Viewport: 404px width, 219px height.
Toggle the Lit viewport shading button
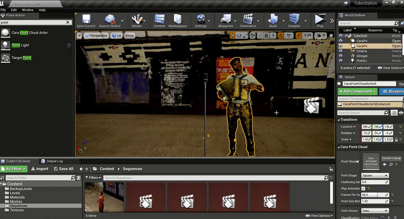click(116, 35)
